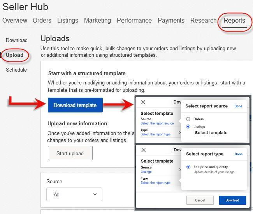The width and height of the screenshot is (253, 214).
Task: Click the 'Select report type' popup title
Action: (205, 154)
